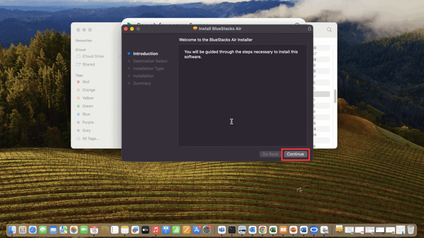Open System Settings from the Dock
The height and width of the screenshot is (238, 424).
click(207, 230)
